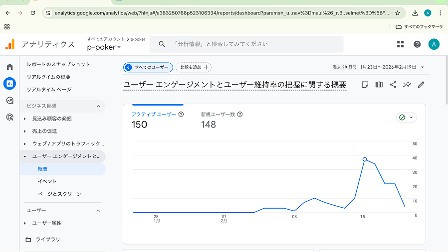
Task: Click the page vertical scrollbar
Action: 446,80
